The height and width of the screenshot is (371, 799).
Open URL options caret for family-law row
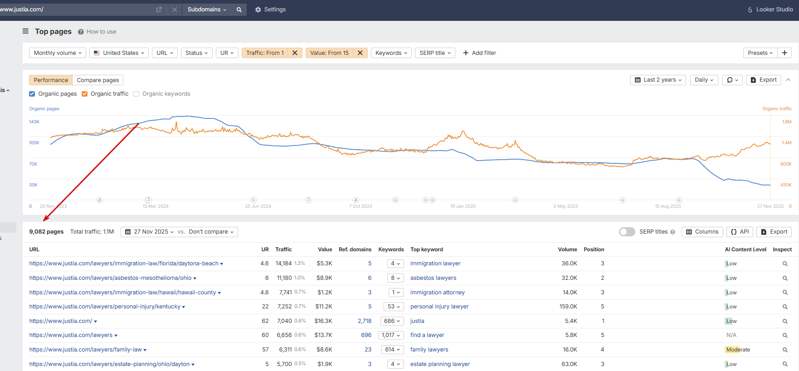tap(145, 350)
